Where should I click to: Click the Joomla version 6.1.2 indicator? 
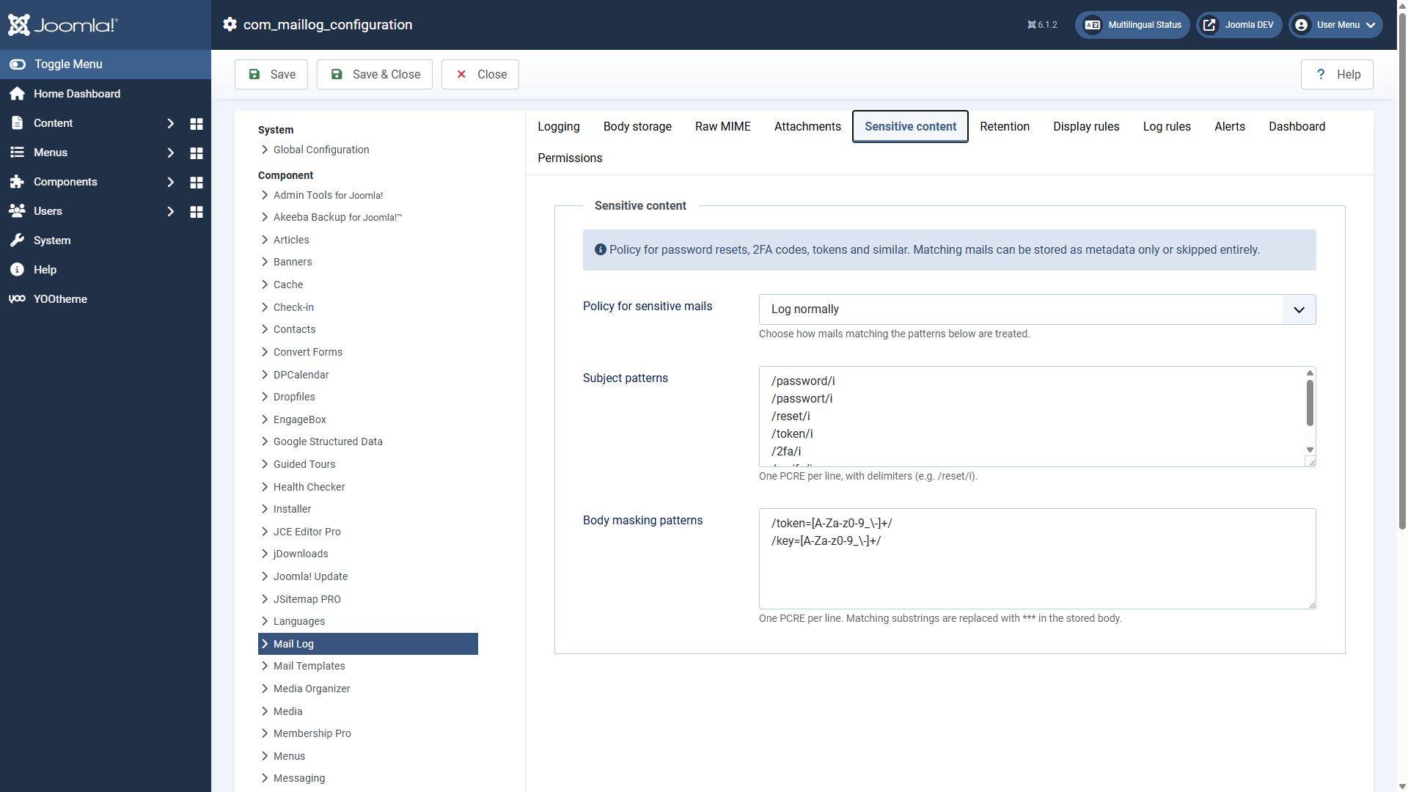tap(1042, 25)
